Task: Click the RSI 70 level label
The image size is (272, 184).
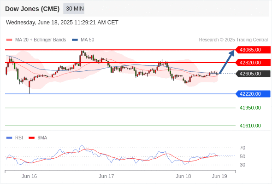Action: coord(242,148)
